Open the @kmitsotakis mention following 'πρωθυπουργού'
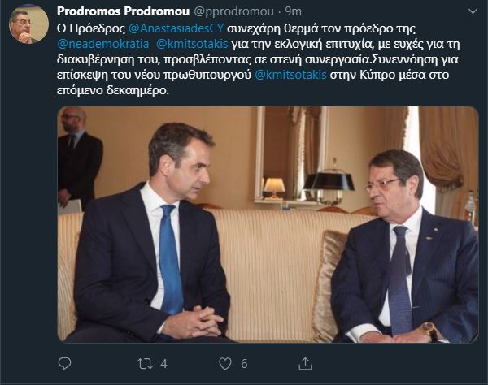Image resolution: width=488 pixels, height=385 pixels. click(290, 75)
